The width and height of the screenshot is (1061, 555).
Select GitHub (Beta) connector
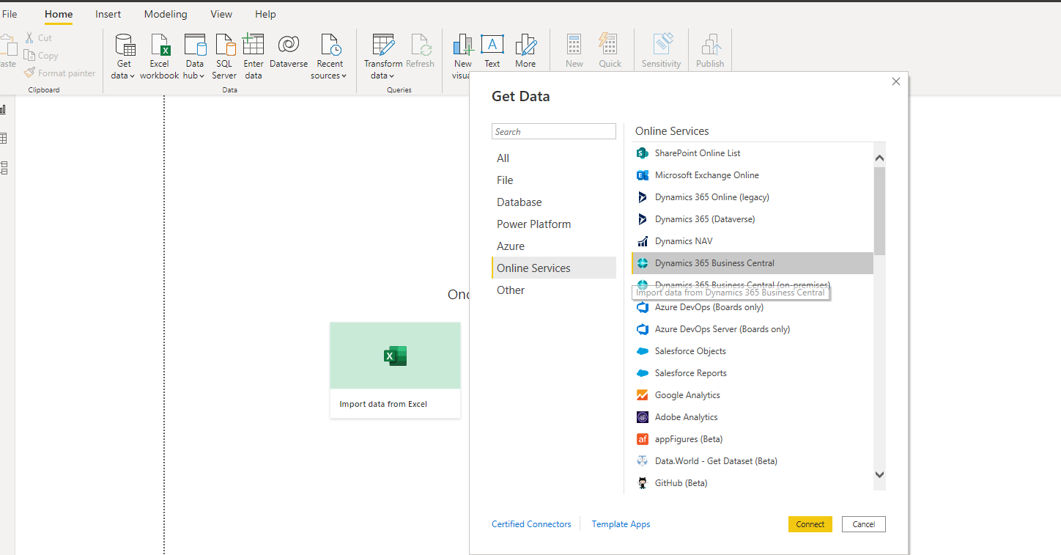(x=681, y=483)
